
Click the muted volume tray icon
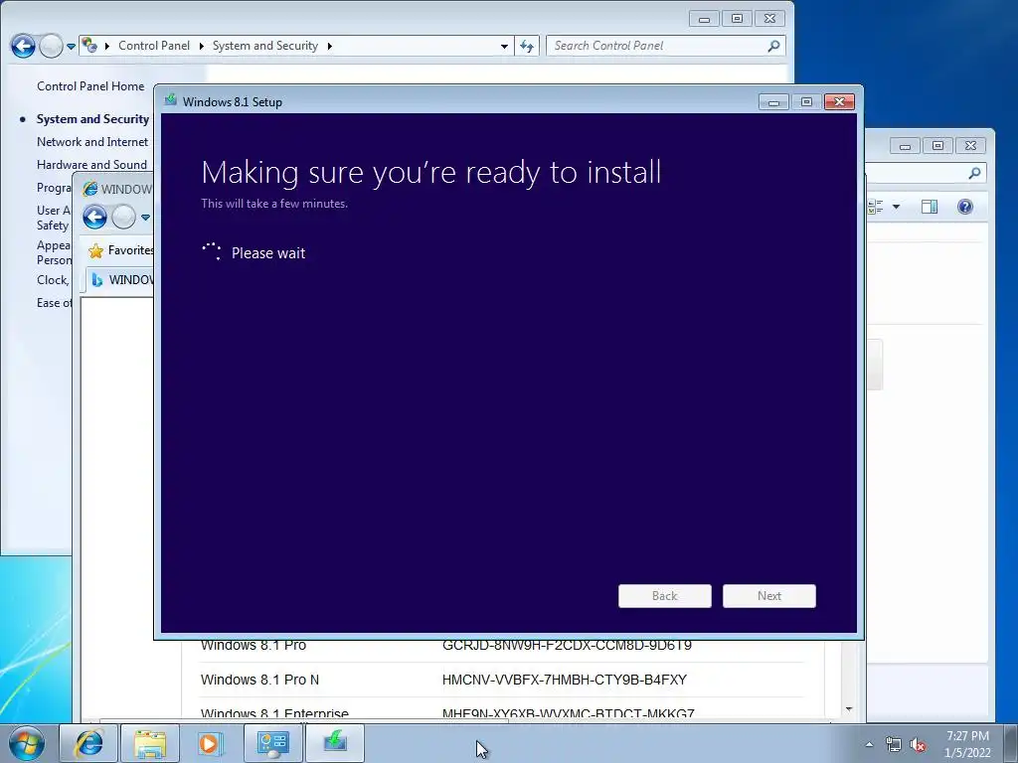pyautogui.click(x=918, y=744)
